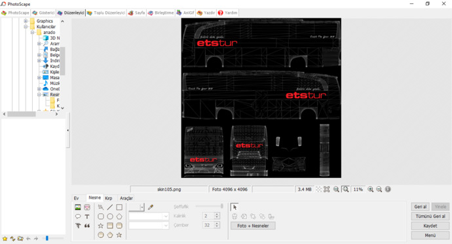The image size is (452, 244).
Task: Open the first empty combo box below color
Action: click(x=149, y=217)
